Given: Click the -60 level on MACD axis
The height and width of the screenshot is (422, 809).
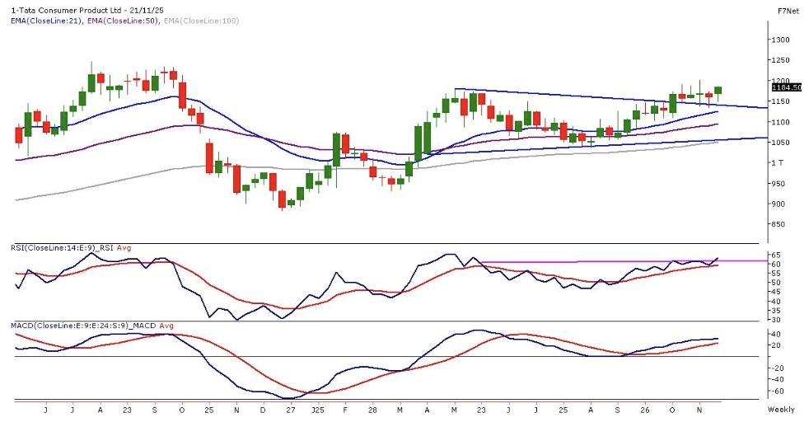Looking at the screenshot, I should (x=777, y=392).
